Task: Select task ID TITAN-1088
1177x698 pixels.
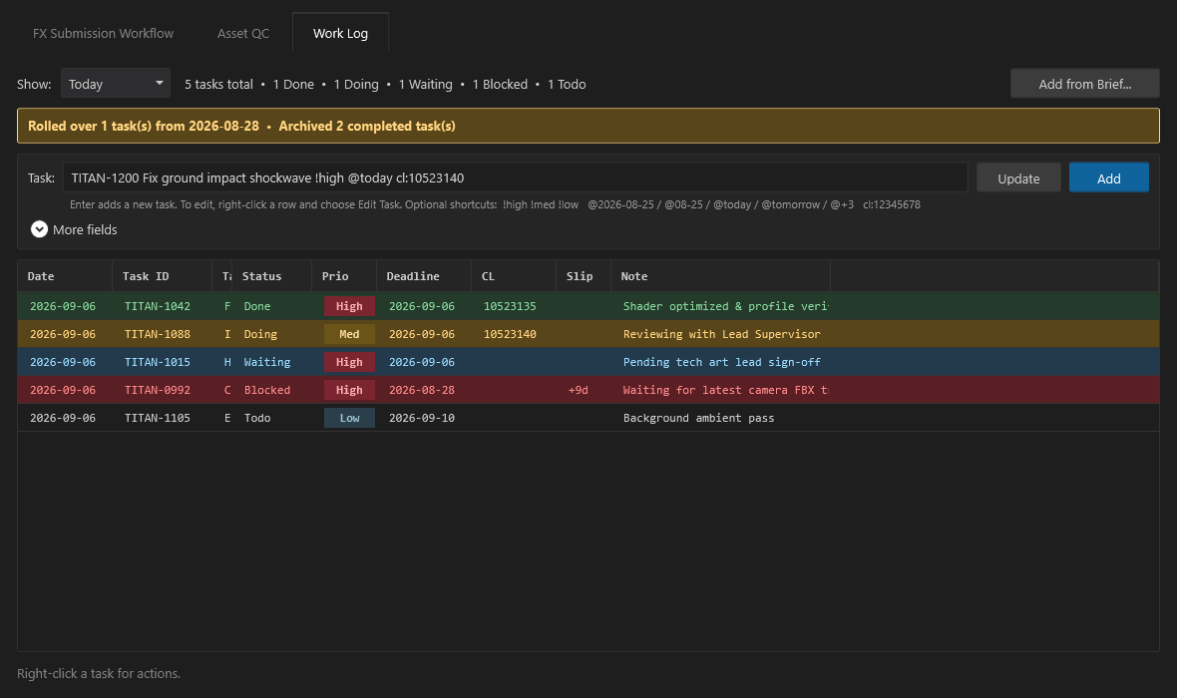Action: click(x=157, y=334)
